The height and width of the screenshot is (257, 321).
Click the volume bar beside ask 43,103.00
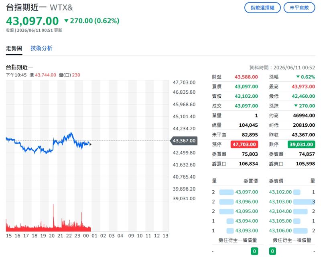point(304,202)
